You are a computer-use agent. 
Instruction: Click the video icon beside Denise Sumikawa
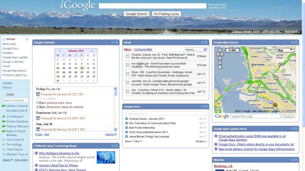4,121
